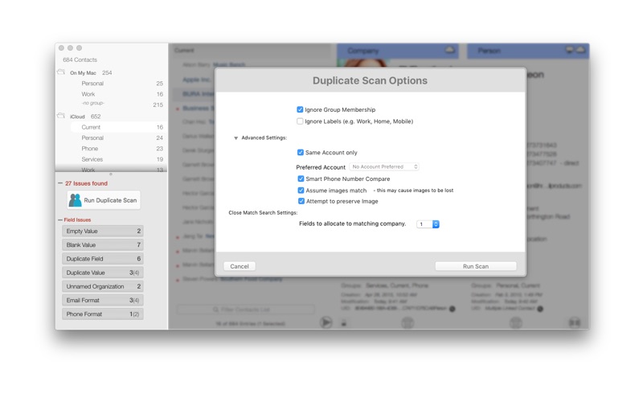Click the Run Duplicate Scan button
This screenshot has width=643, height=402.
(104, 200)
